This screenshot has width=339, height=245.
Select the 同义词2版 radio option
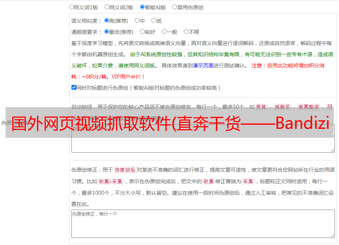click(107, 7)
